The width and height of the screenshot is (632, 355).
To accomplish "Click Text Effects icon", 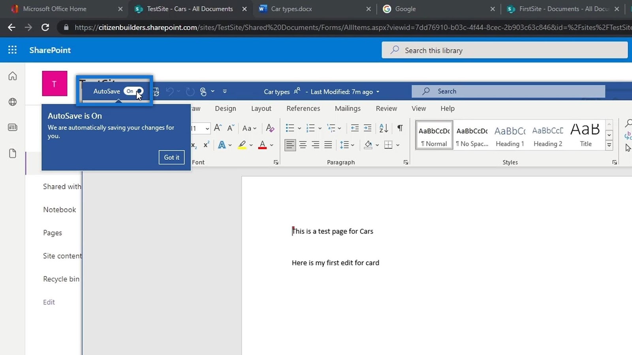I will click(x=222, y=145).
